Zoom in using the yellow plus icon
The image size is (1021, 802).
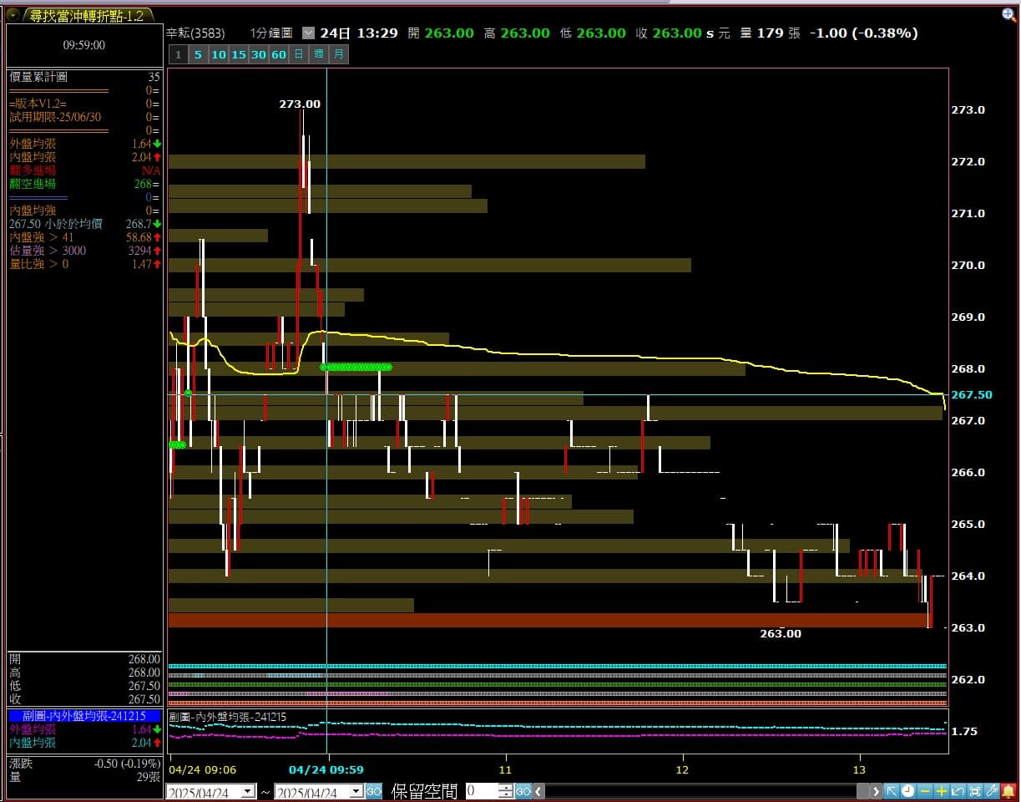tap(942, 791)
